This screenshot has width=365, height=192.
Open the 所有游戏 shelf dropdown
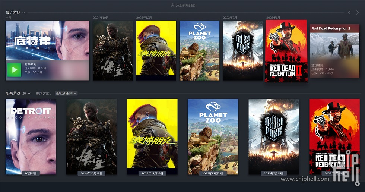tap(29, 94)
